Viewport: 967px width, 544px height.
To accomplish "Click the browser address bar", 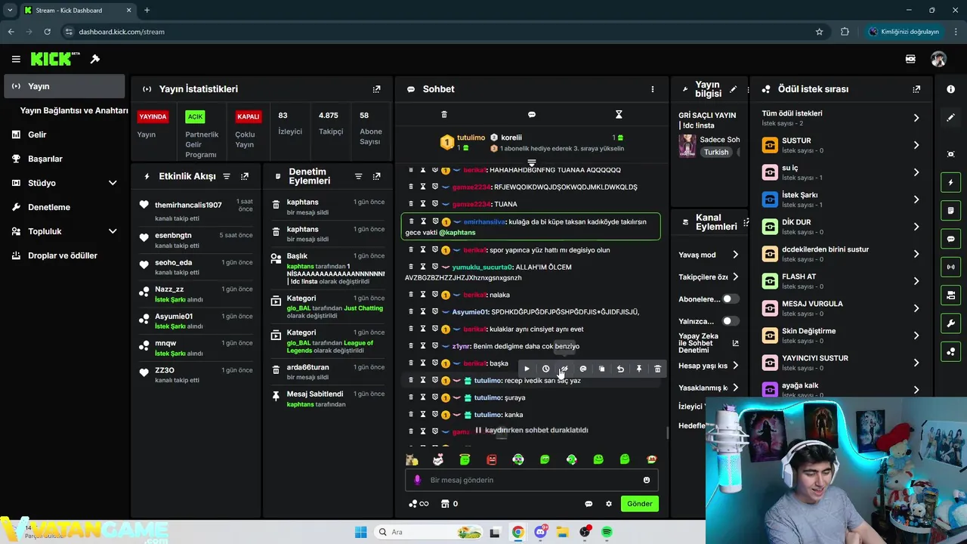I will [438, 32].
